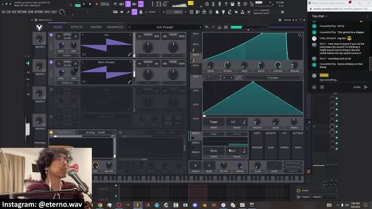Viewport: 372px width, 209px height.
Task: Expand the Top chat dropdown
Action: tap(320, 16)
